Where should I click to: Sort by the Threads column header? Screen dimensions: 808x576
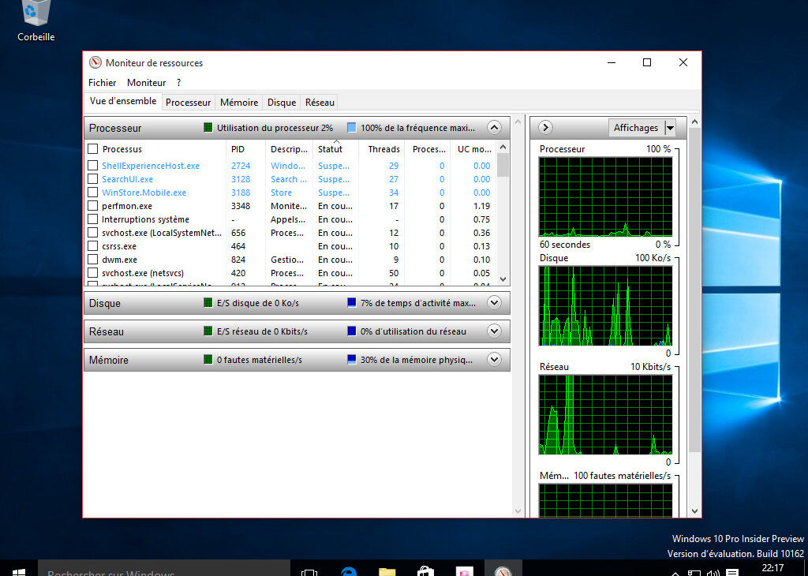[383, 148]
